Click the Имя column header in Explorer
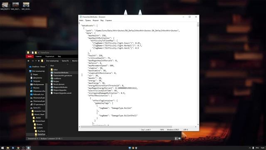Viewport: 266px width, 150px height. point(52,66)
